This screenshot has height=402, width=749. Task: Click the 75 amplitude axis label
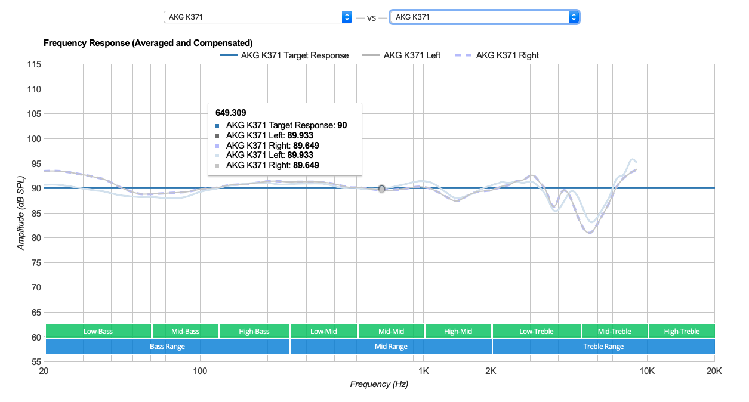pos(35,262)
